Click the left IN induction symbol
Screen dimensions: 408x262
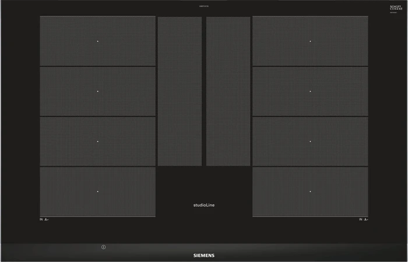tap(44, 220)
